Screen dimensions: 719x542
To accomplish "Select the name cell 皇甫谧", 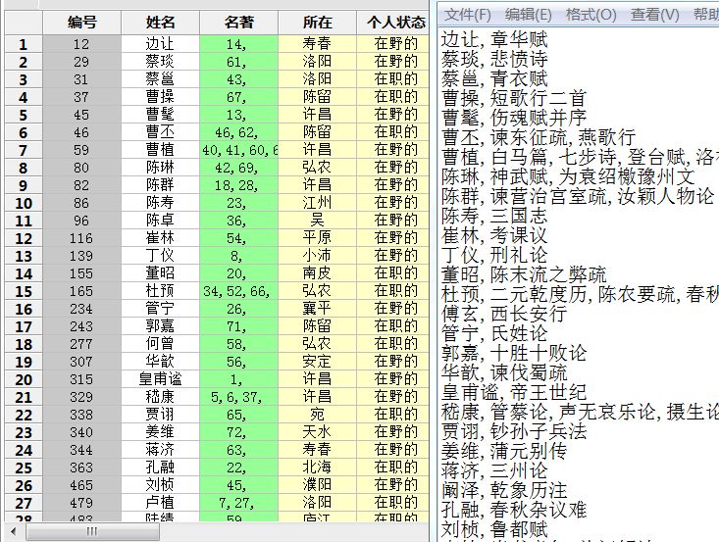I will [161, 379].
